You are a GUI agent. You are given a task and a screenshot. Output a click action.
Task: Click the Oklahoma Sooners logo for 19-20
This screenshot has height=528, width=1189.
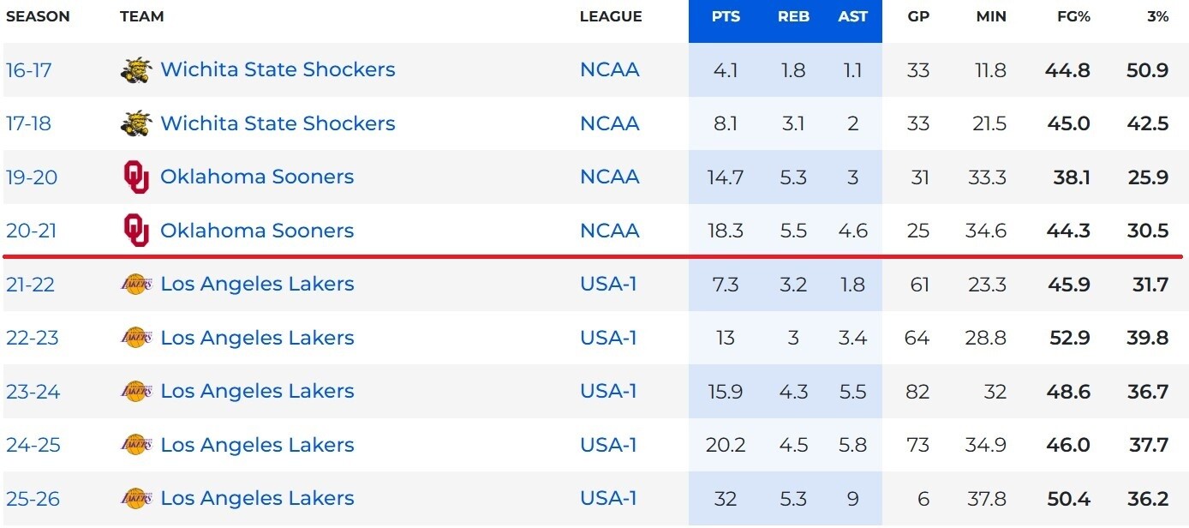click(x=136, y=177)
